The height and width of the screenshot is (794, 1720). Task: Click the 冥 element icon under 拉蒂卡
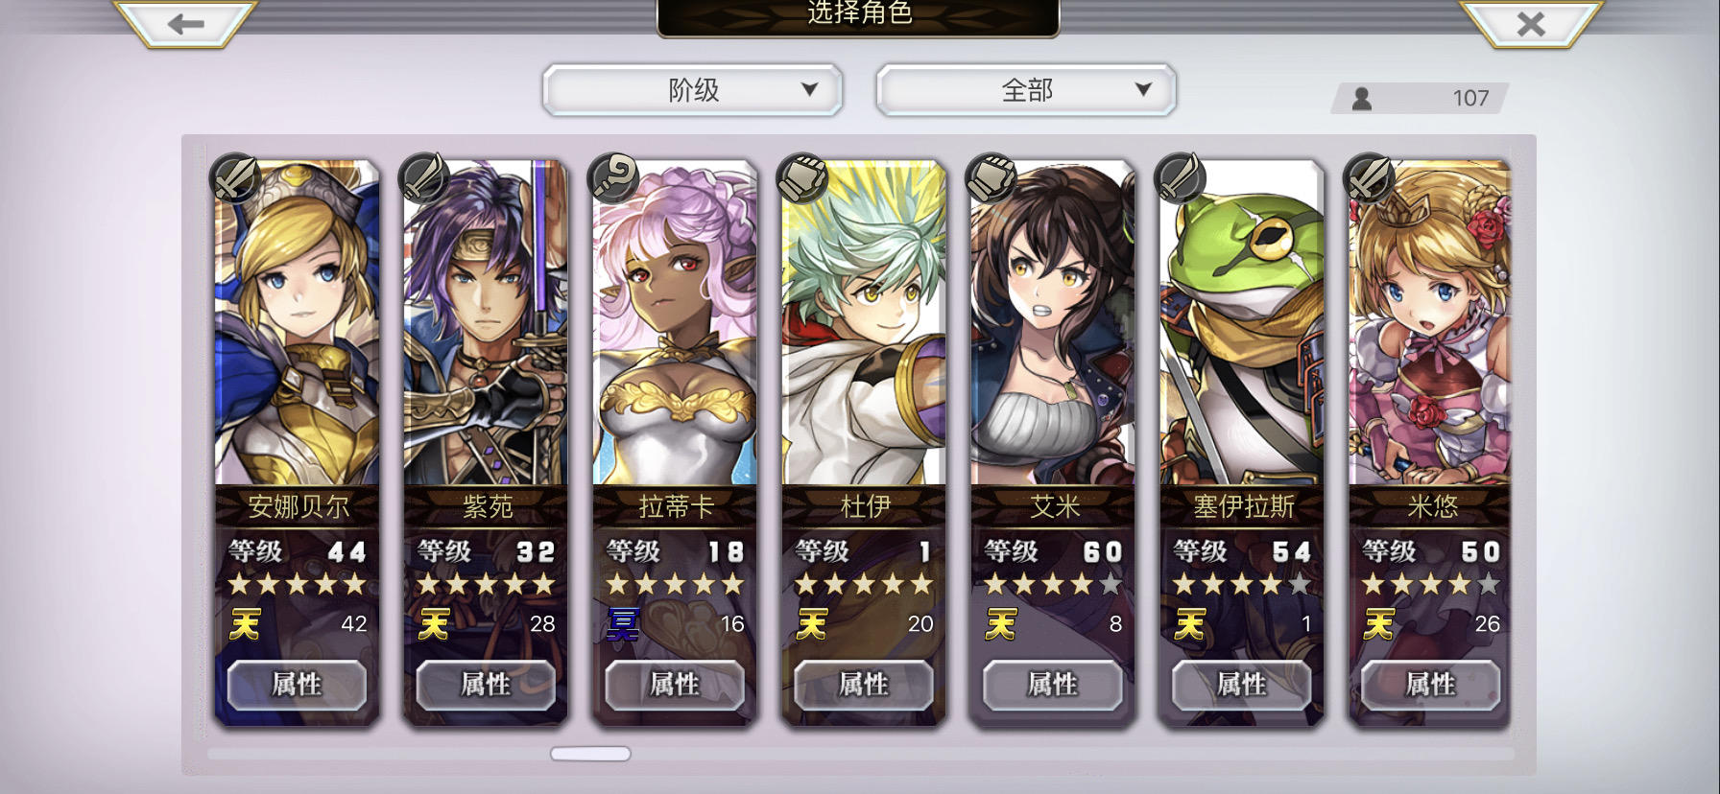pyautogui.click(x=623, y=624)
